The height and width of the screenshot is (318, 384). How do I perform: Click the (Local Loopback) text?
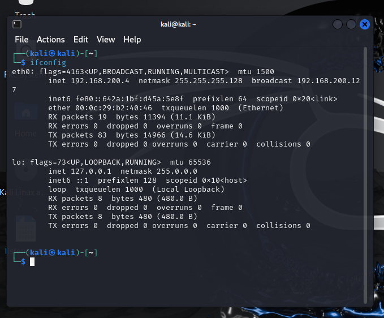point(188,190)
